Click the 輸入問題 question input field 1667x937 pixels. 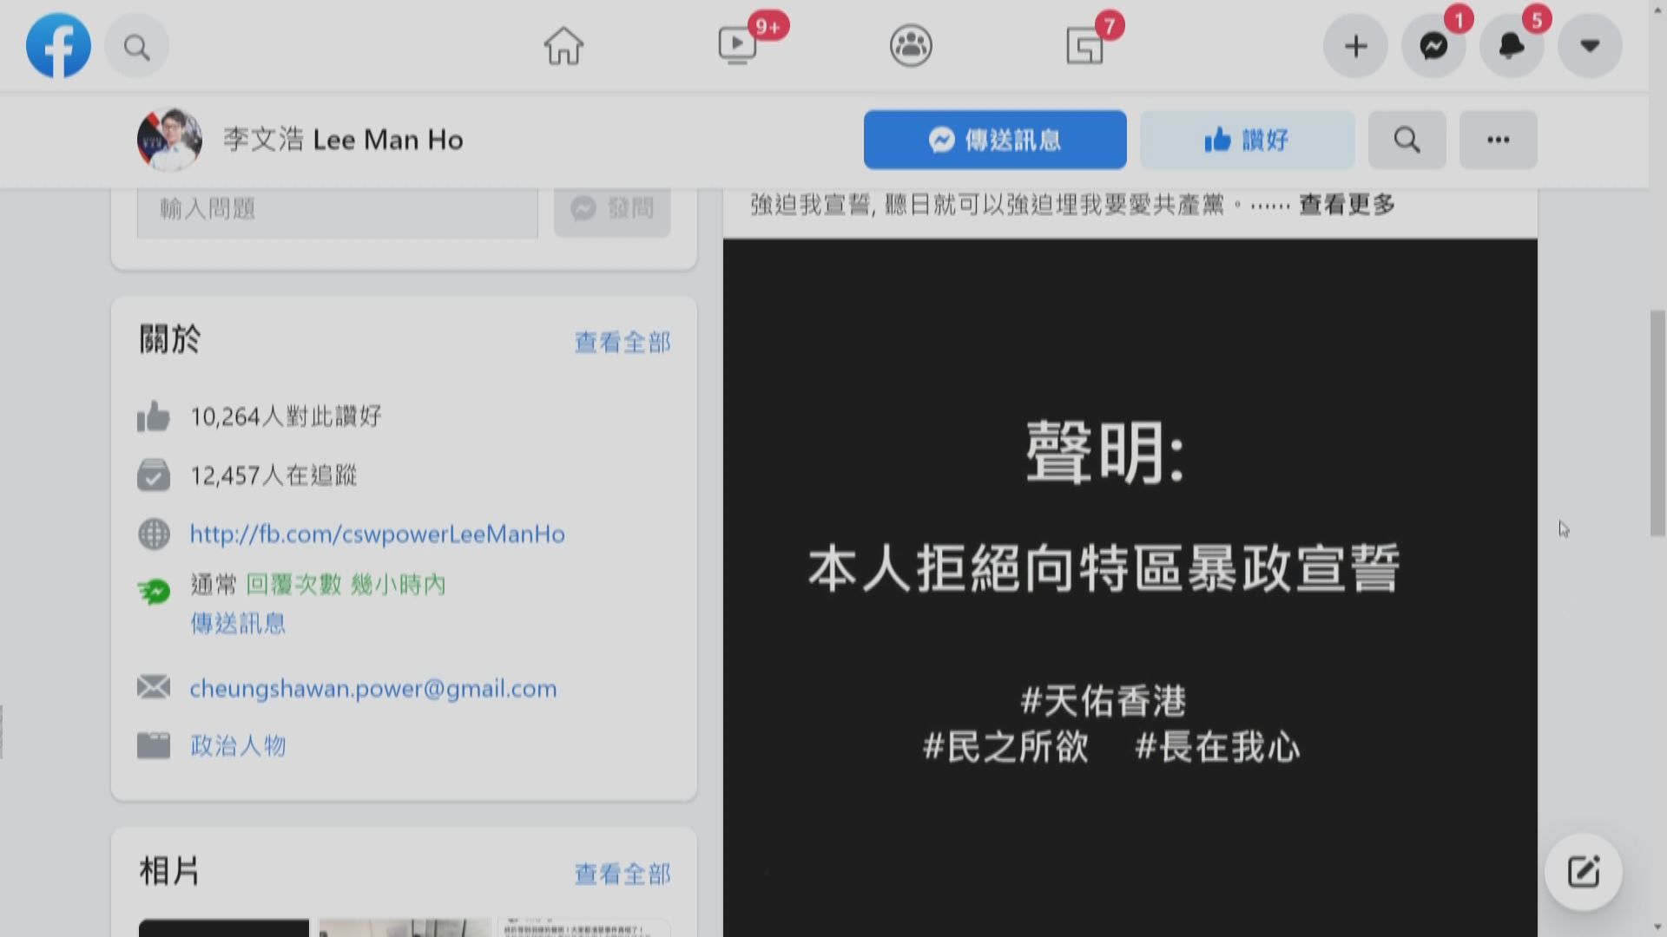coord(337,208)
